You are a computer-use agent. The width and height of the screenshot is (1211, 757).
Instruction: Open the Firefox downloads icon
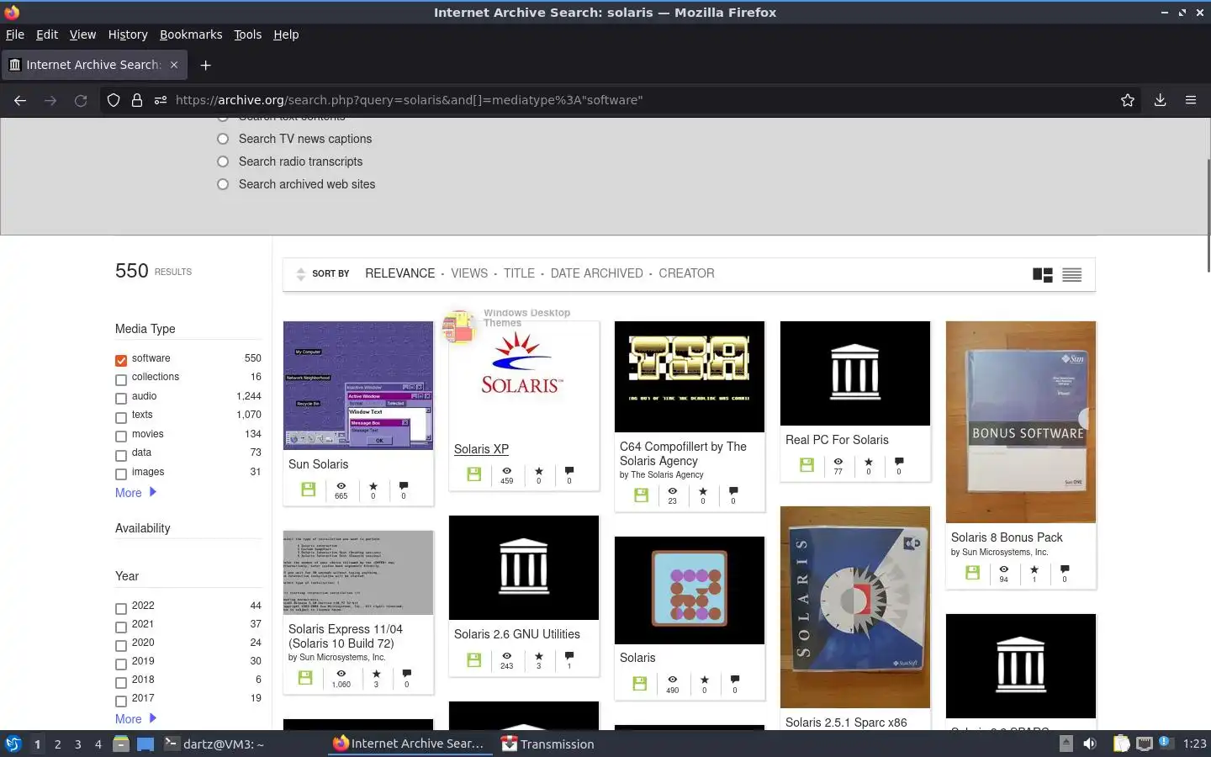pyautogui.click(x=1160, y=100)
